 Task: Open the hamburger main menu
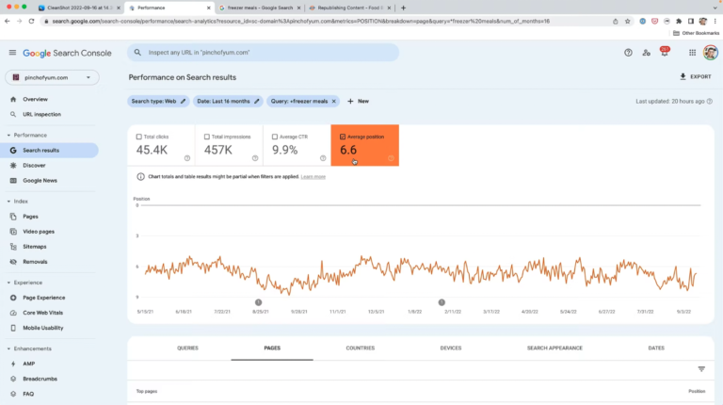(12, 53)
